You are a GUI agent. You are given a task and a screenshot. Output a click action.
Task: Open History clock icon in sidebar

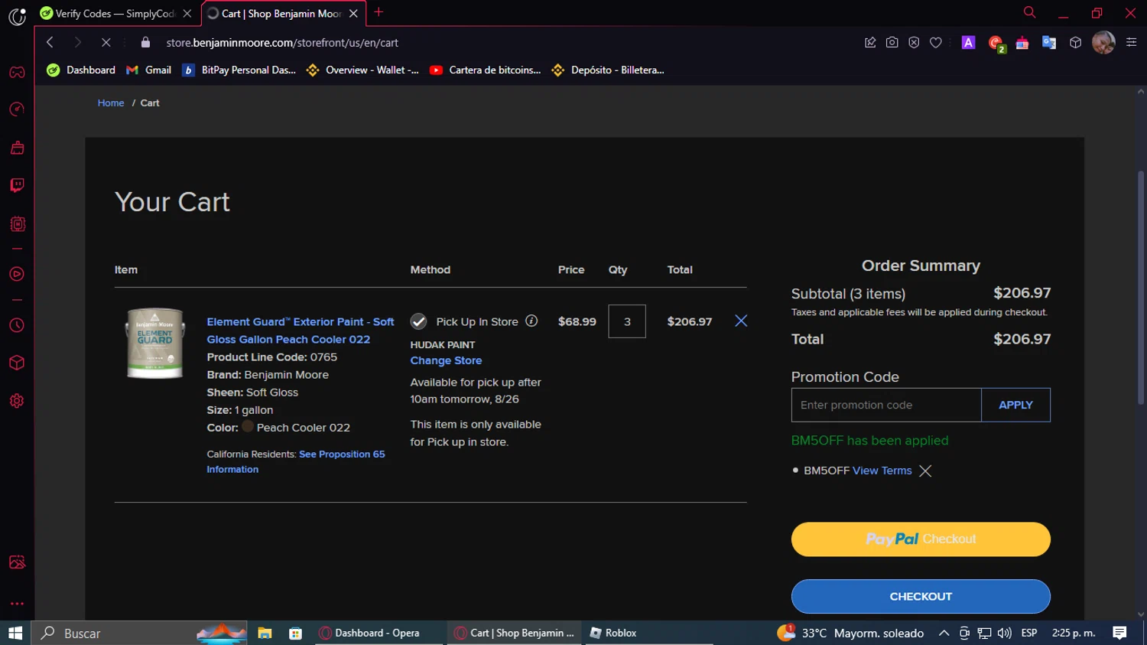(x=17, y=325)
